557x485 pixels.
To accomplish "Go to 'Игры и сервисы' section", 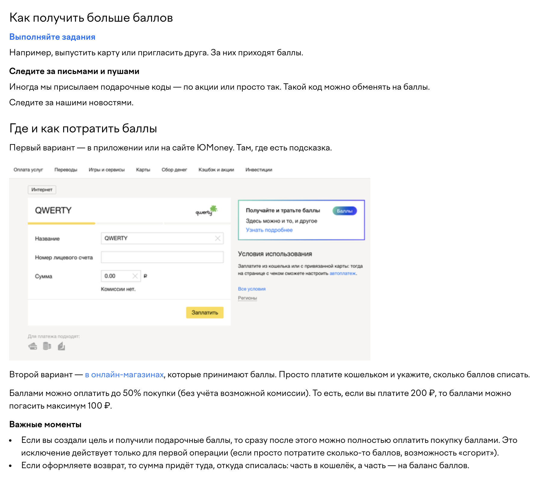I will (x=107, y=170).
